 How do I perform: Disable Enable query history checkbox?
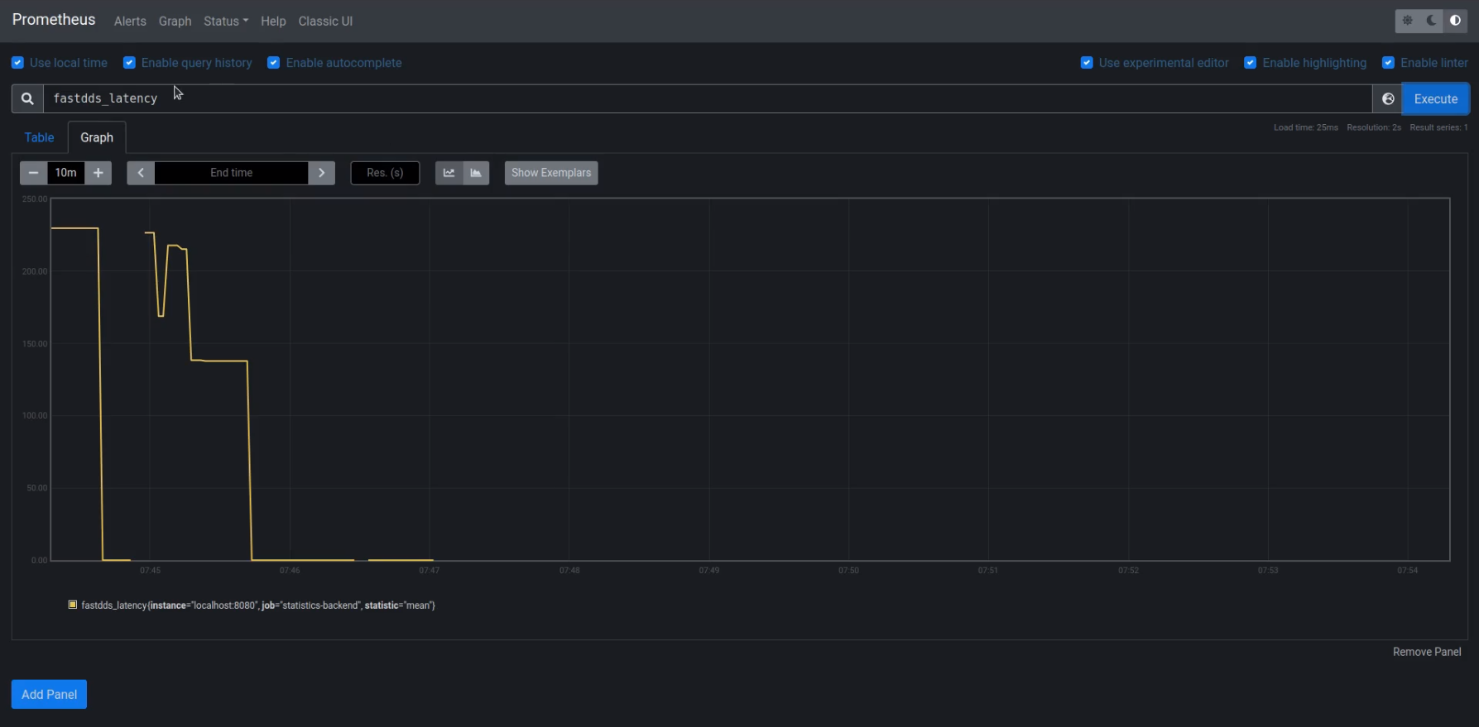point(129,63)
